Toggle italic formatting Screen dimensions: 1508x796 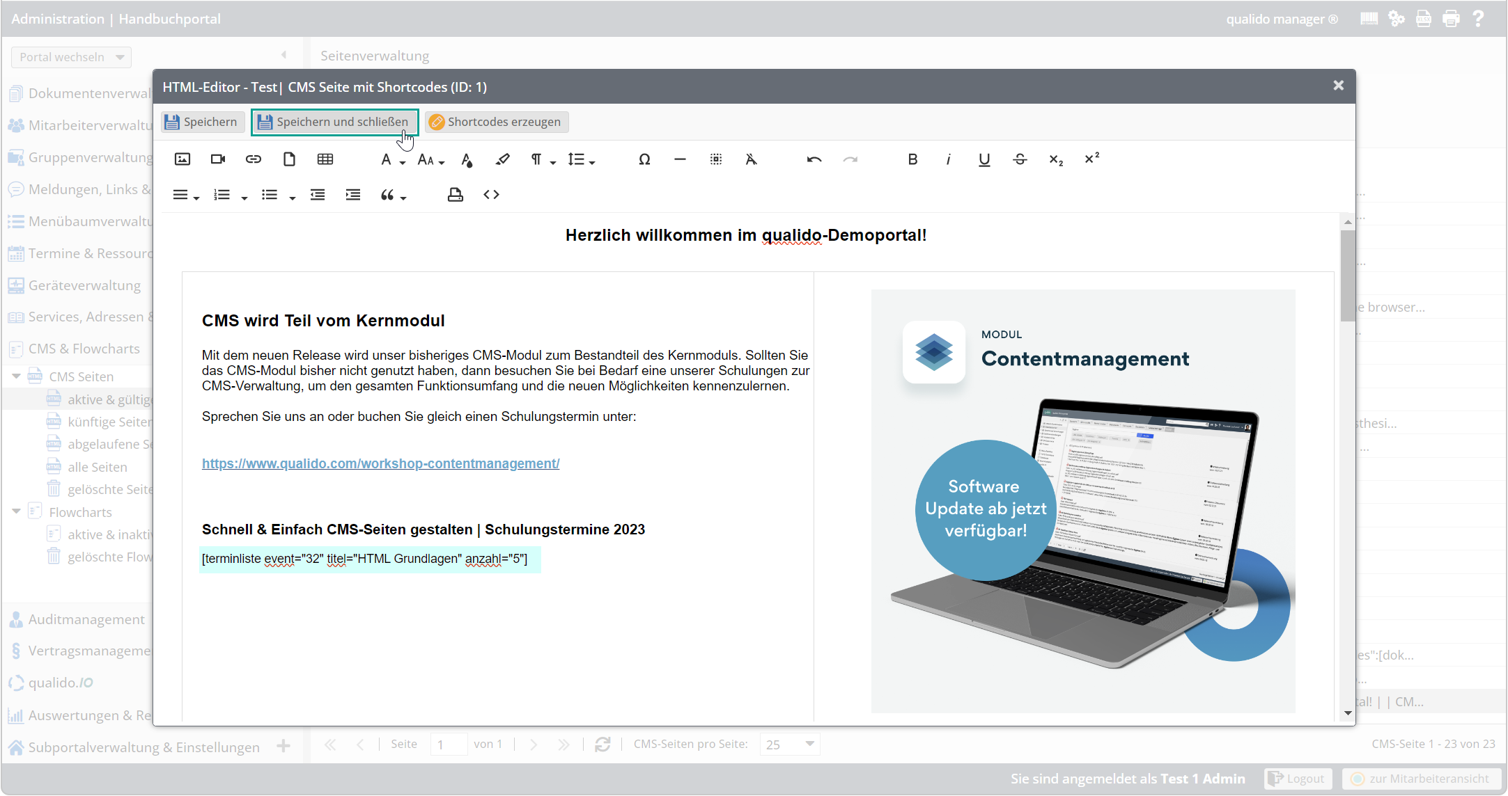[x=948, y=159]
